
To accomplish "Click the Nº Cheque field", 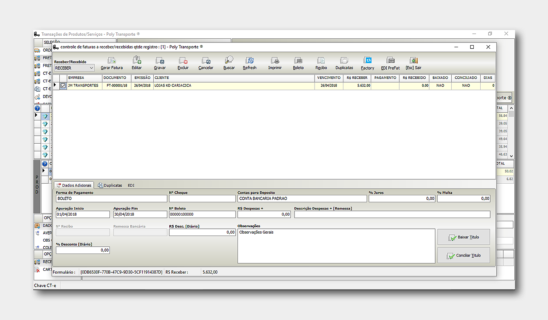I will [202, 198].
